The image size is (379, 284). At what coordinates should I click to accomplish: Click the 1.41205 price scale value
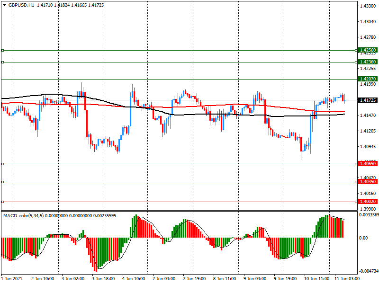(368, 131)
